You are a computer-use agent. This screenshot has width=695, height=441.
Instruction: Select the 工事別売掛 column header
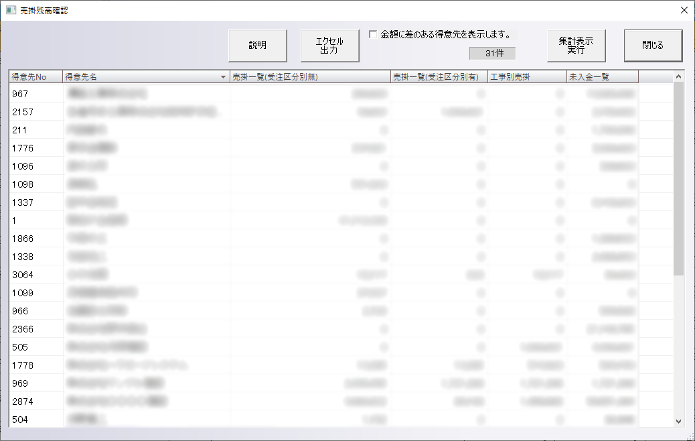coord(527,77)
